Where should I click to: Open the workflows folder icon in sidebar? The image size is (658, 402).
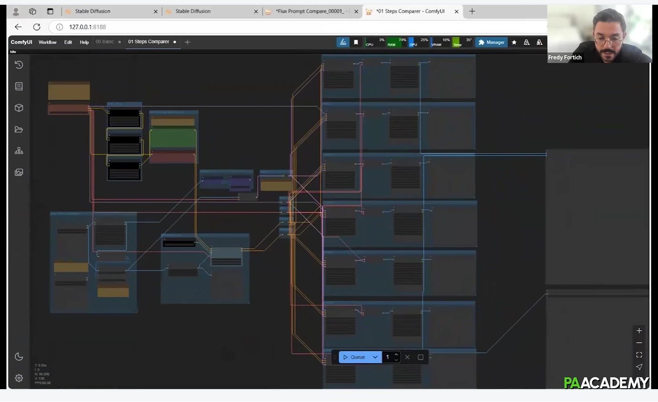(19, 130)
